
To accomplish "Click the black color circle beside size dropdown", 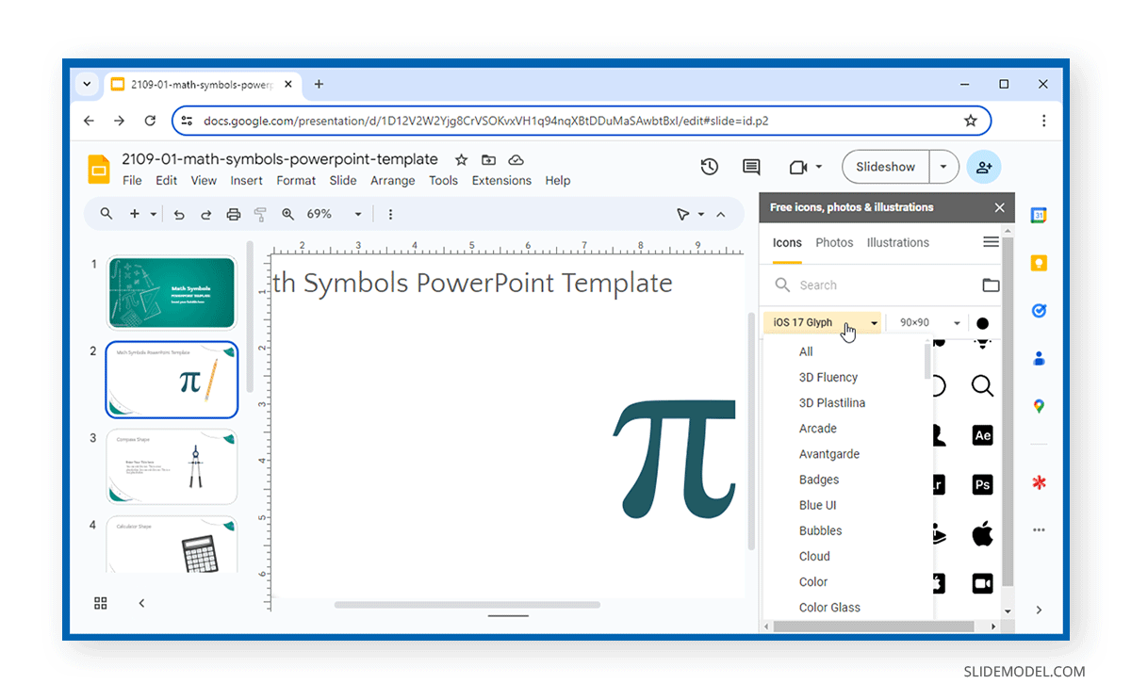I will [984, 323].
